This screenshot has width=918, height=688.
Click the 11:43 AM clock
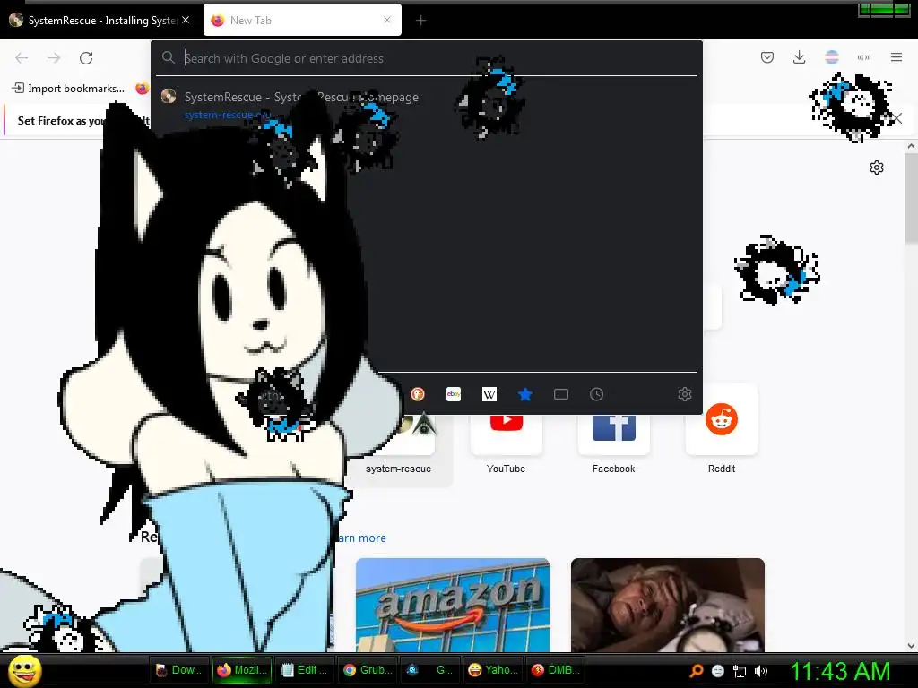[840, 671]
